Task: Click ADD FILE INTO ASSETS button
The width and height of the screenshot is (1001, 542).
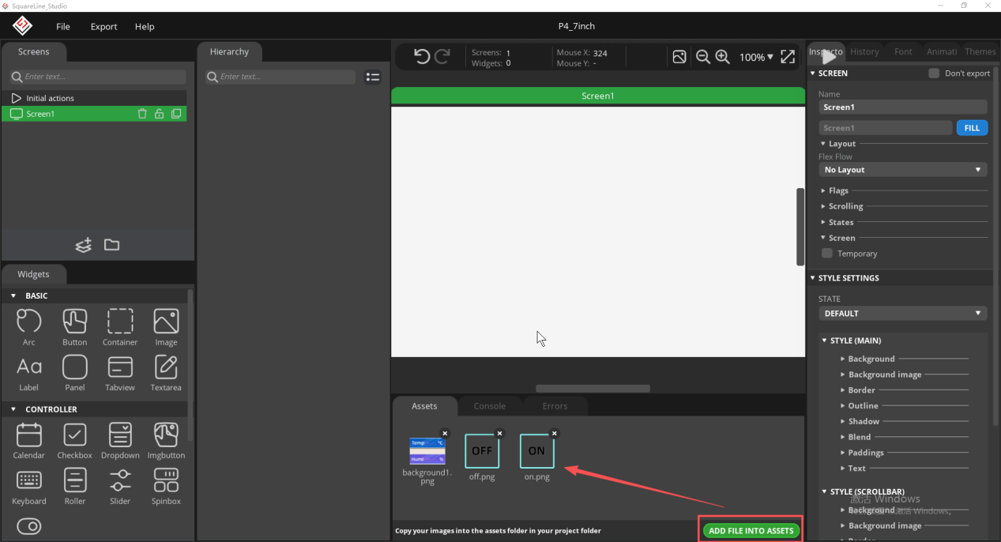Action: pos(751,530)
